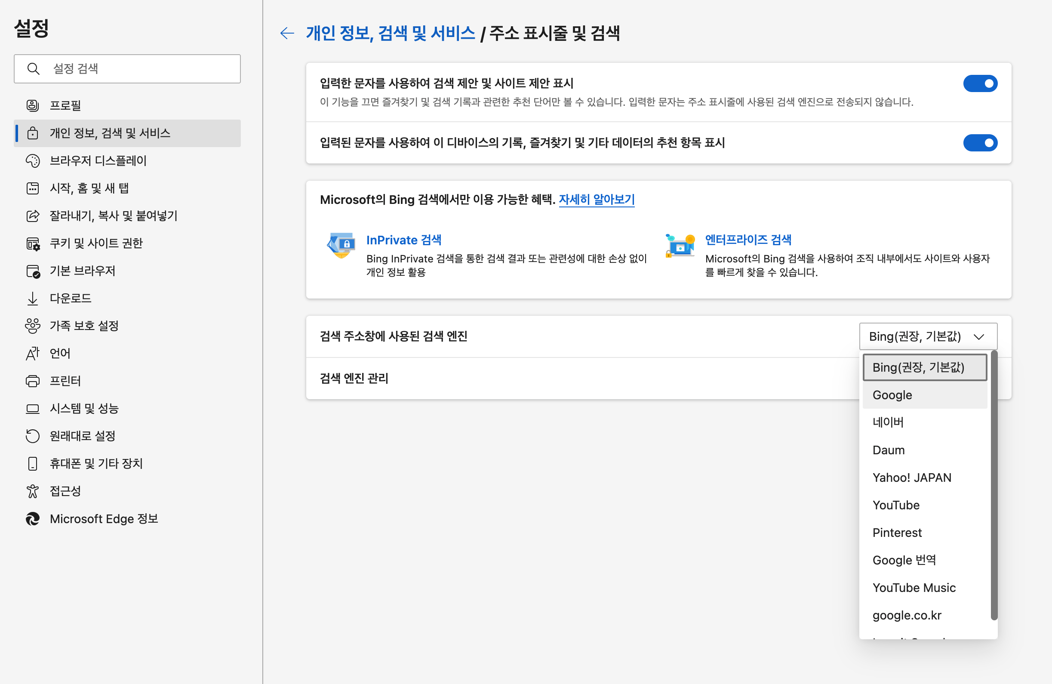Select Google from the search engine list
The height and width of the screenshot is (684, 1052).
click(892, 395)
